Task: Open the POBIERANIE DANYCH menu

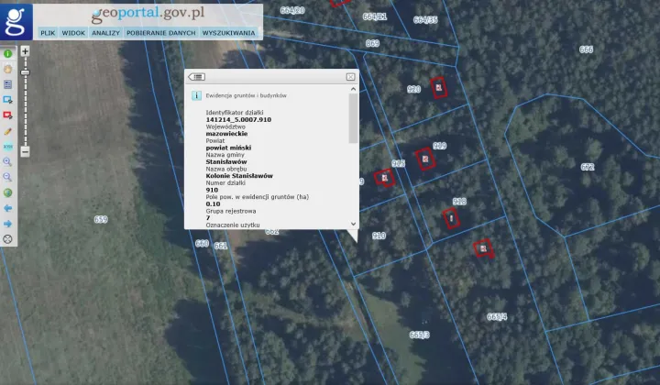Action: tap(161, 33)
